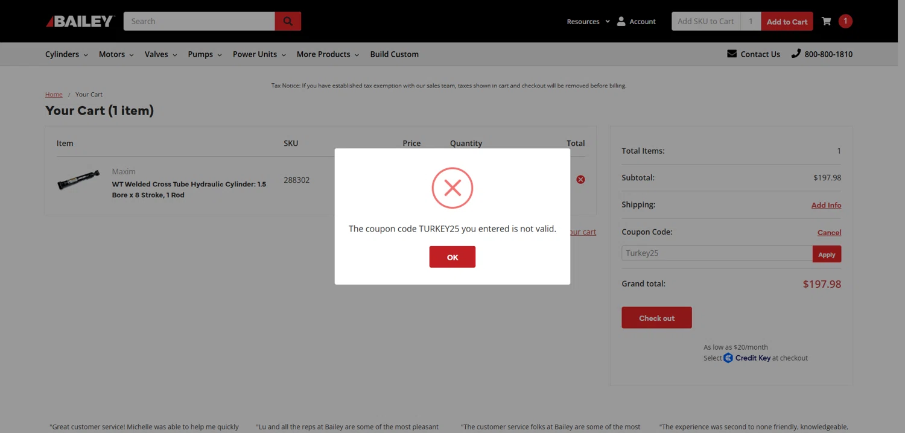Cancel the coupon code entry
The height and width of the screenshot is (433, 905).
[x=829, y=232]
